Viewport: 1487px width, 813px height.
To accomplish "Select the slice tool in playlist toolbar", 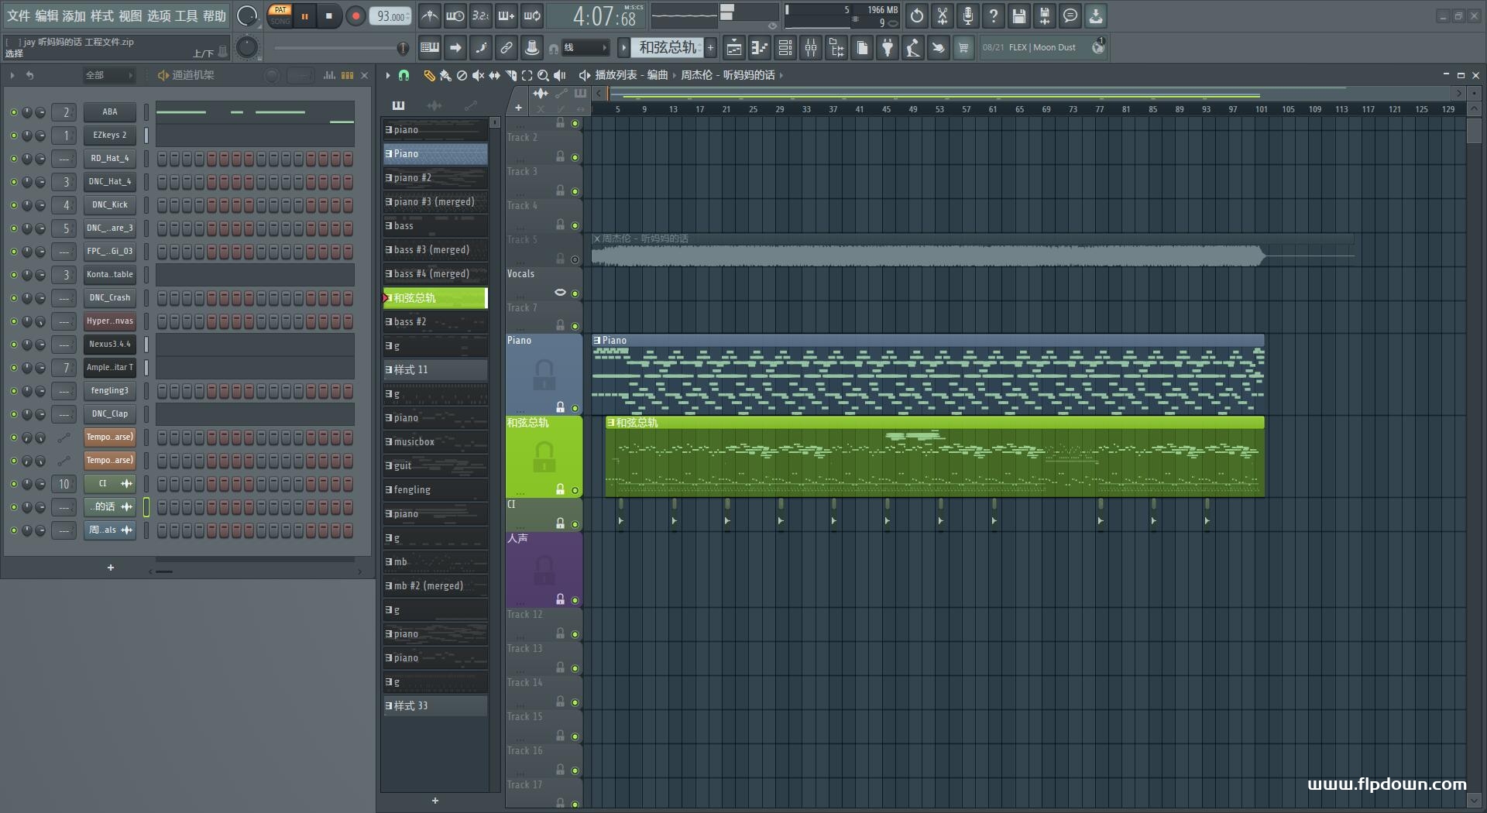I will (x=510, y=75).
